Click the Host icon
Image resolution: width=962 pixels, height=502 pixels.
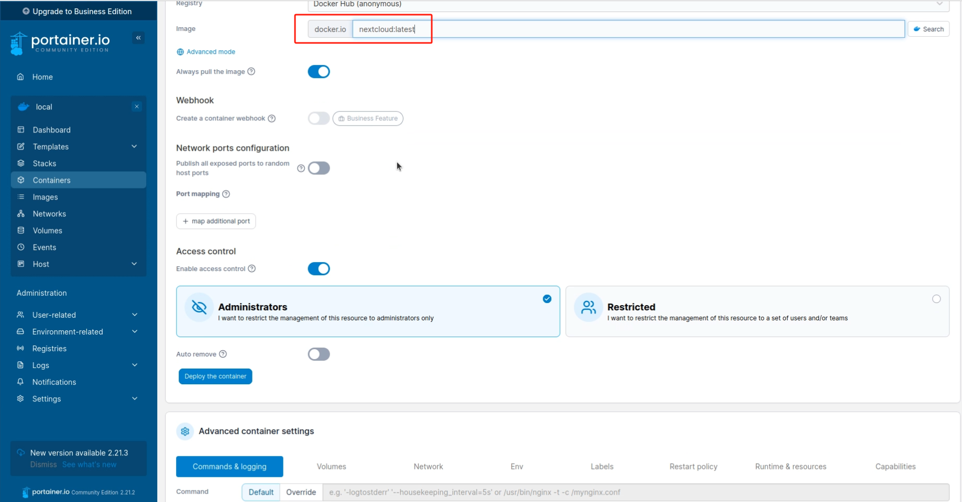tap(21, 264)
